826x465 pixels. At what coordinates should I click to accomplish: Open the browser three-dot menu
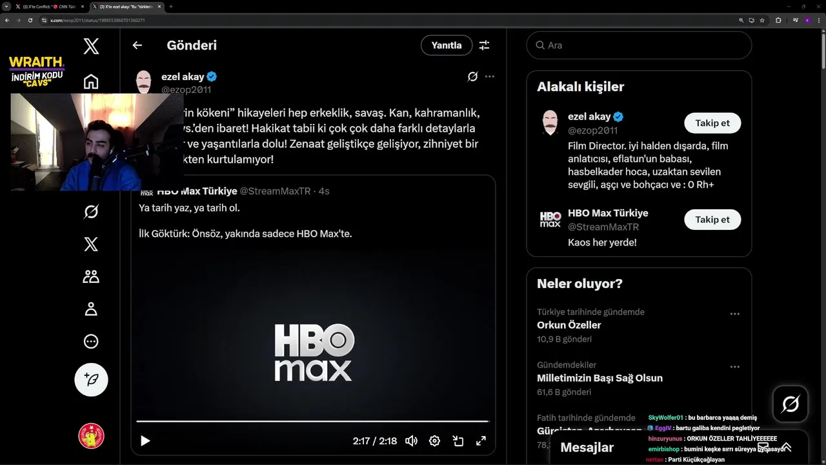(820, 20)
